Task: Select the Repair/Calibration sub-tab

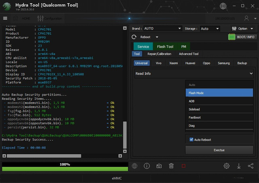Action: (159, 54)
